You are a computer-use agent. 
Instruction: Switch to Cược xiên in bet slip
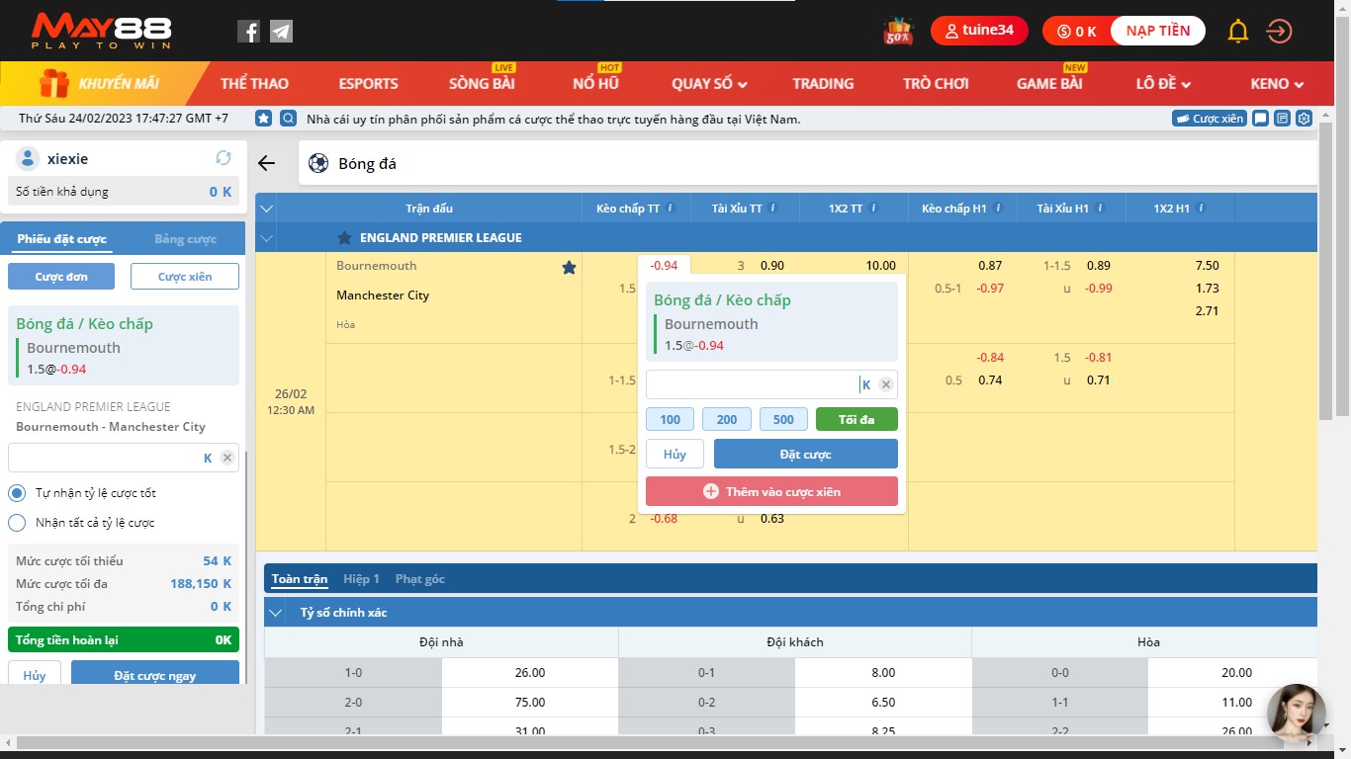click(x=185, y=277)
